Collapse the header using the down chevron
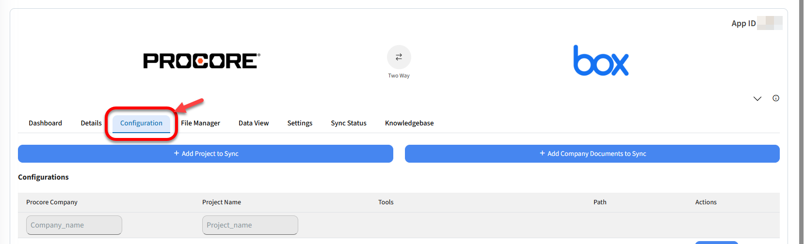This screenshot has width=805, height=244. click(757, 99)
